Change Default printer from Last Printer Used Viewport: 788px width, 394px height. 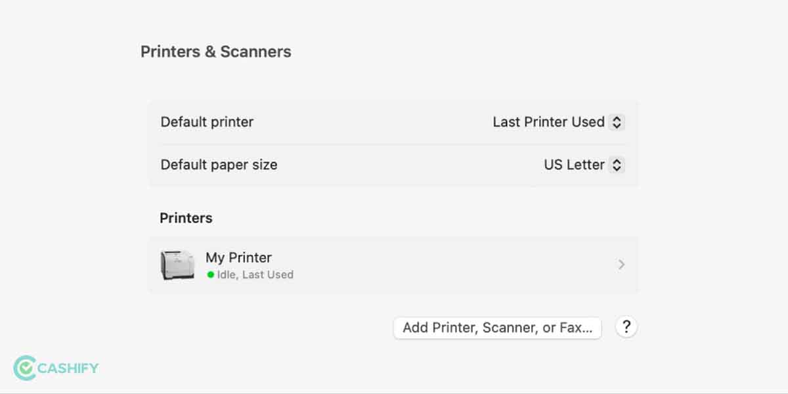(559, 122)
